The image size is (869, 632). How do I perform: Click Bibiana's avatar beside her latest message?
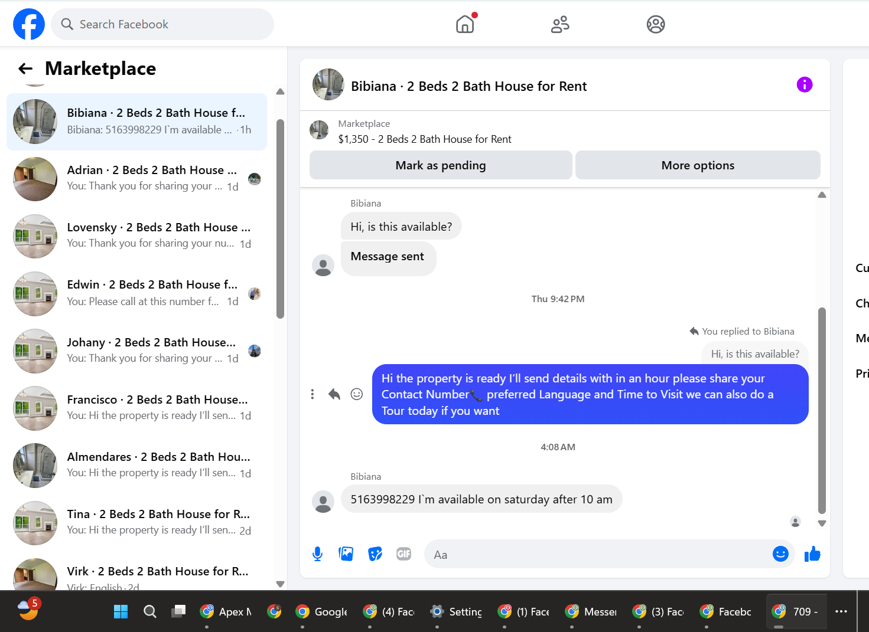[x=323, y=502]
